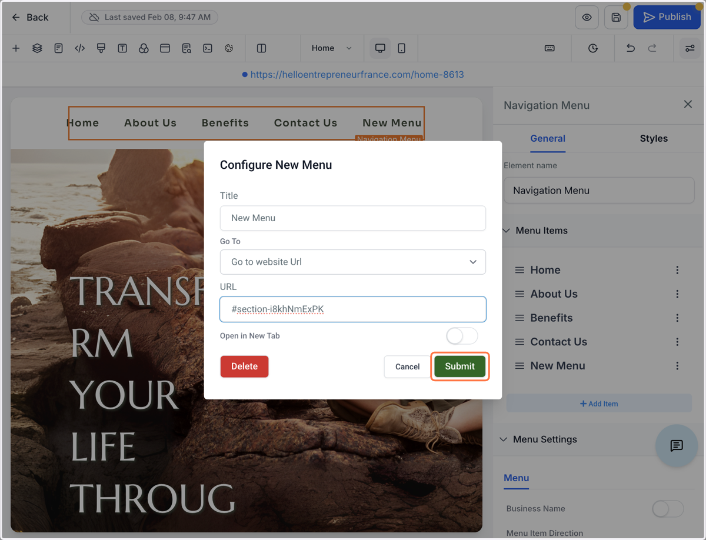Open the version history clock icon
The height and width of the screenshot is (540, 706).
pyautogui.click(x=593, y=48)
